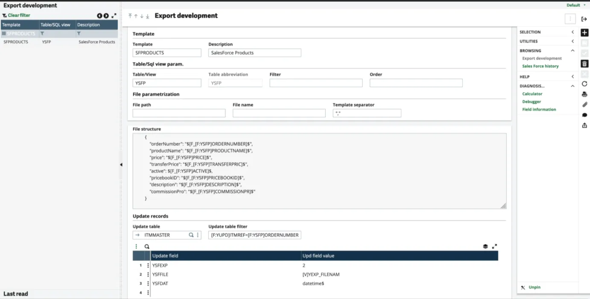Image resolution: width=590 pixels, height=299 pixels.
Task: Click the Template separator field
Action: (367, 113)
